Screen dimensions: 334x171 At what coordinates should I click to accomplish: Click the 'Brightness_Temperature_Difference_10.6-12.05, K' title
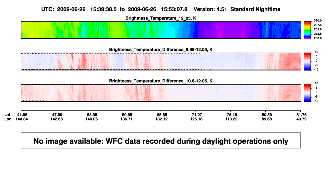pos(161,81)
